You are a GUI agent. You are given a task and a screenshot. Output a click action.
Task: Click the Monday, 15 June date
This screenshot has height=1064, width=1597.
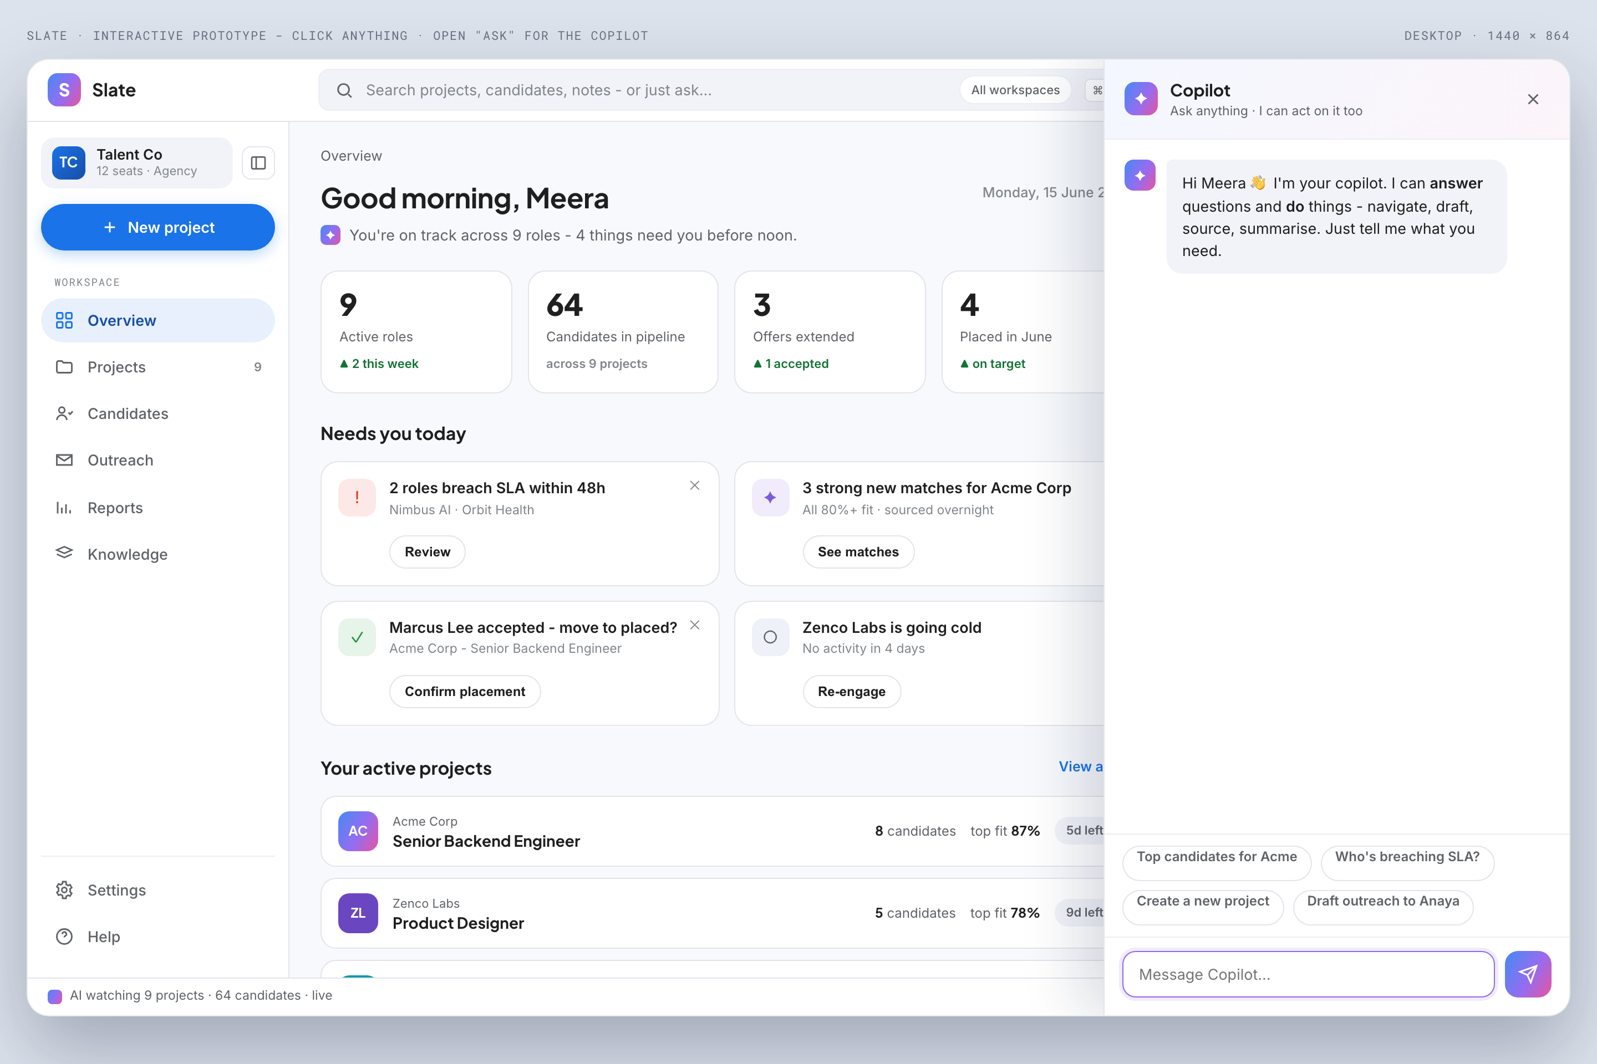1043,192
